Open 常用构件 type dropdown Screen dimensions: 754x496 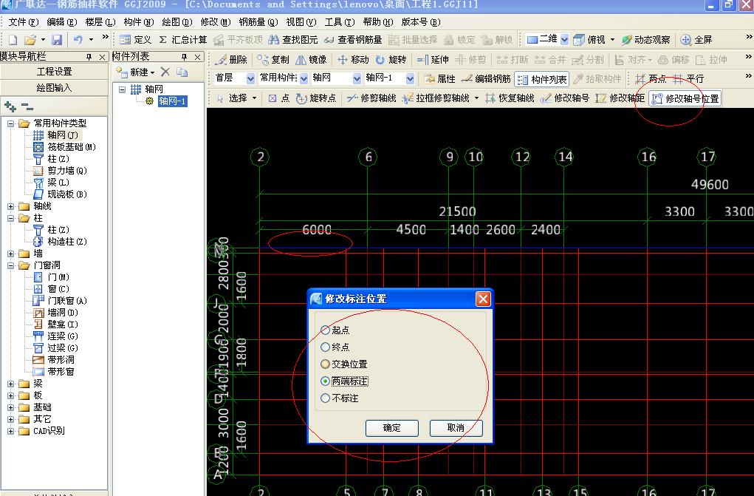pyautogui.click(x=304, y=78)
